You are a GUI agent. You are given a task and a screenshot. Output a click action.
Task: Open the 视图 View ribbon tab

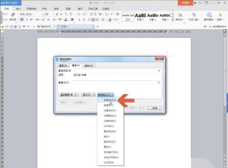(68, 9)
